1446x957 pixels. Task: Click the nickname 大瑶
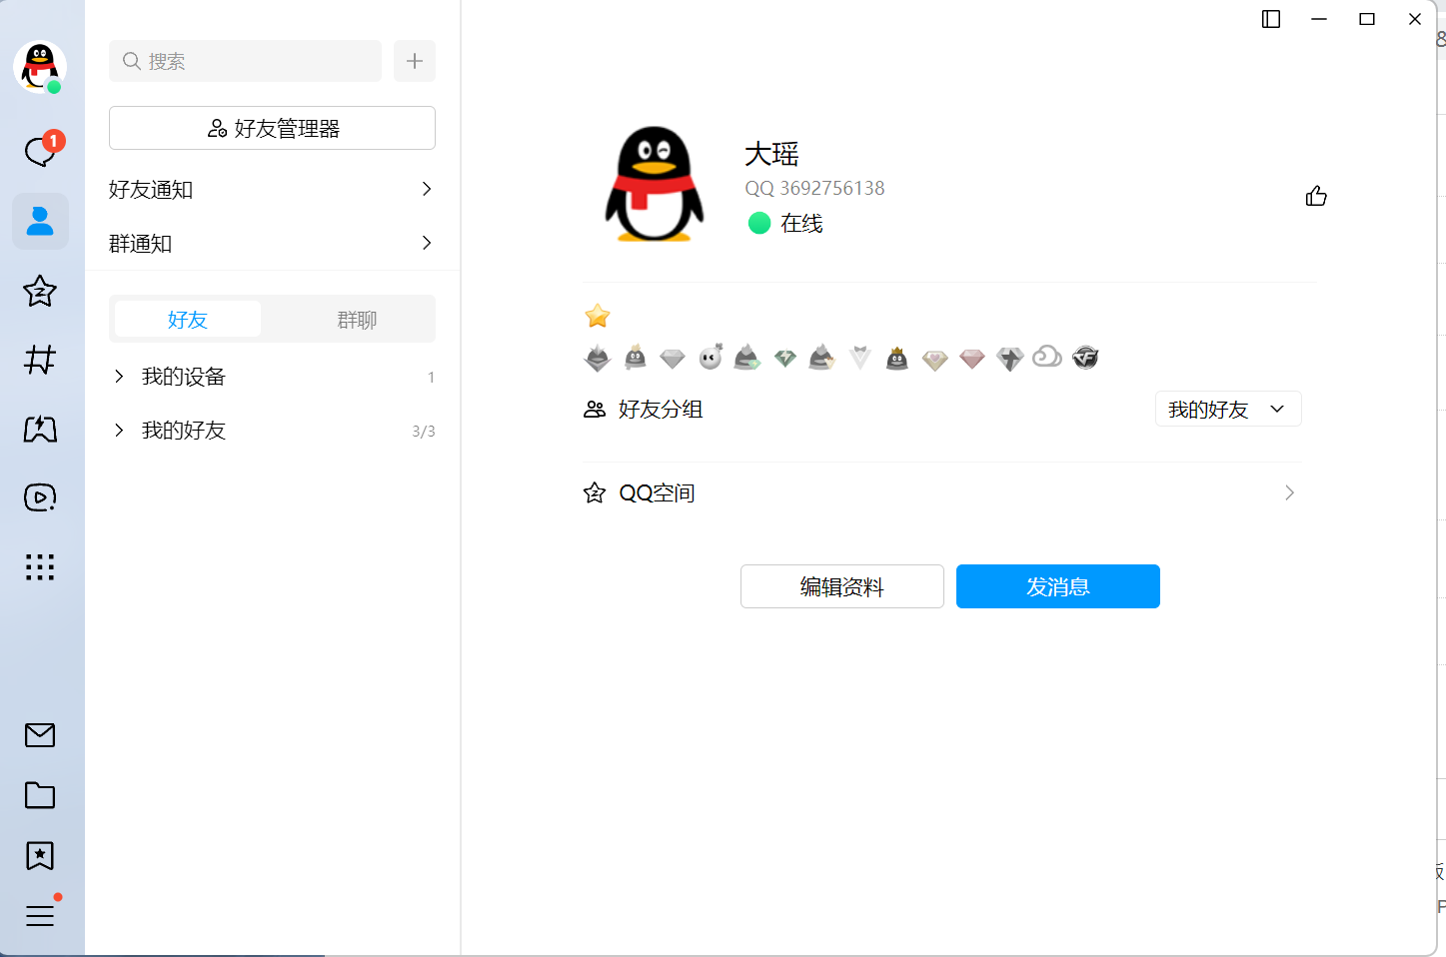tap(771, 154)
